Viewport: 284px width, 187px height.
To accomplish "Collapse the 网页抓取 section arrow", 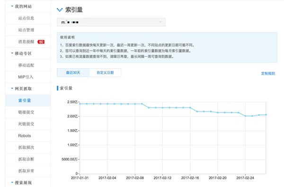I will 12,89.
